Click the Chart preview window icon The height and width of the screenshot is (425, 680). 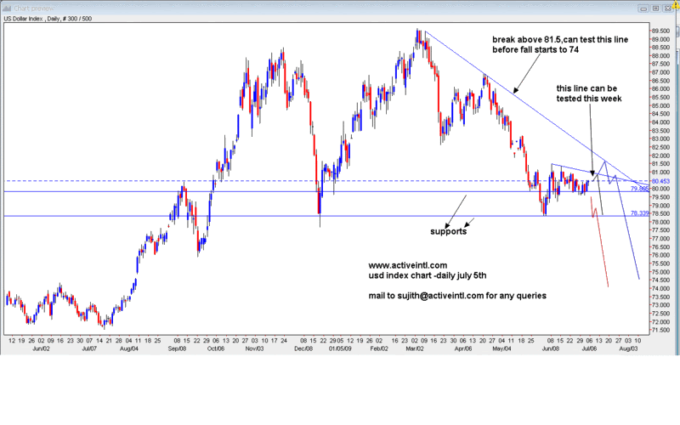[8, 7]
